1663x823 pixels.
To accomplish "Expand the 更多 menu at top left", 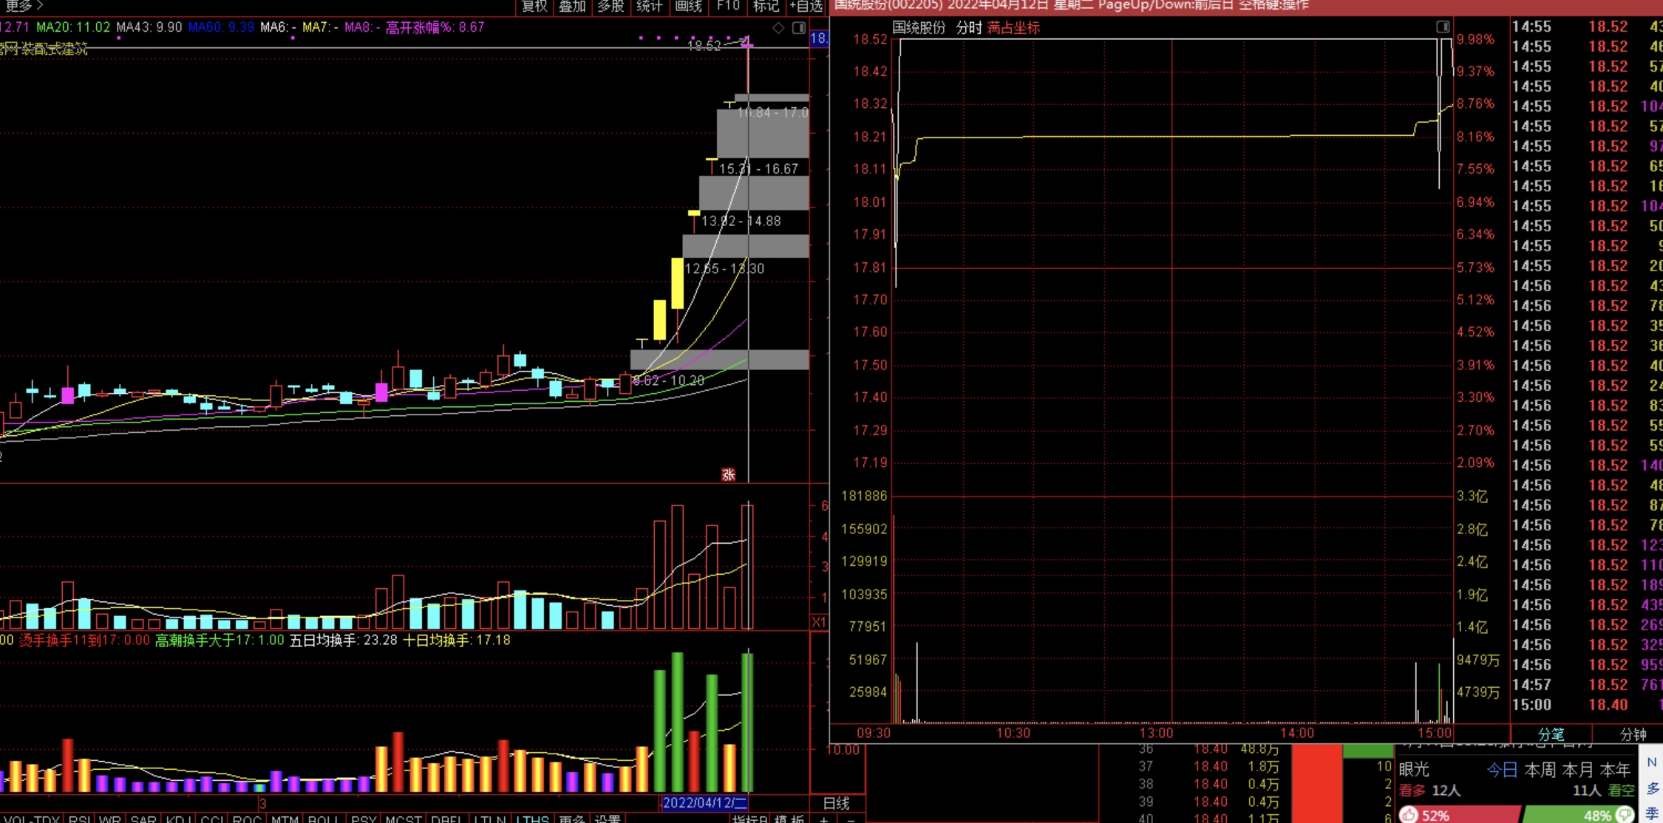I will pyautogui.click(x=22, y=6).
